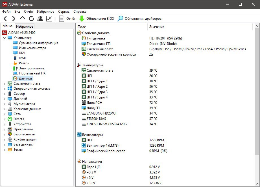Click the Свойства датчика gauge icon
Screen dimensions: 260x187
79,33
